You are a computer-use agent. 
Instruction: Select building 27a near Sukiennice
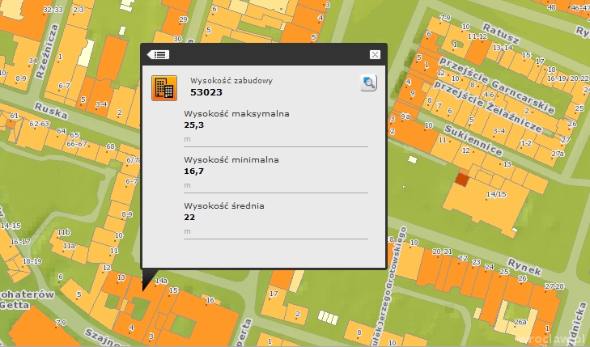(558, 153)
